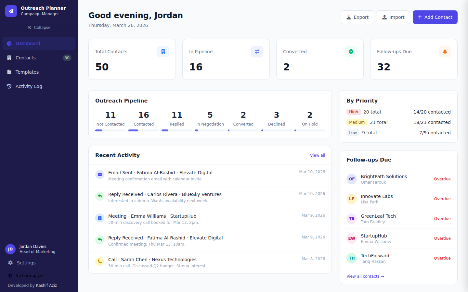Select the Dashboard menu item
This screenshot has height=292, width=468.
[28, 43]
